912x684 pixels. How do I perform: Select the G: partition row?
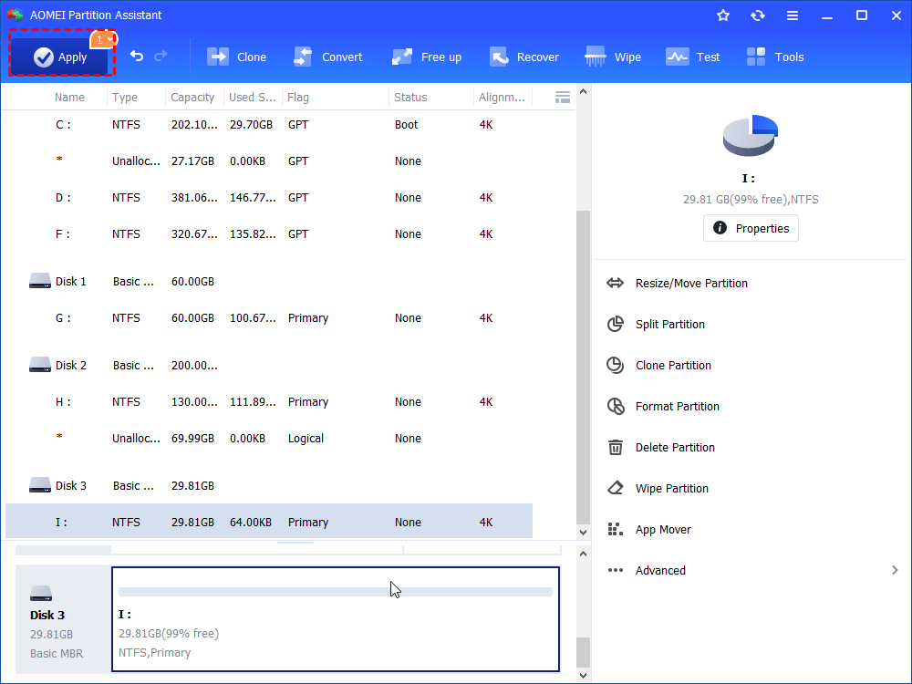pos(269,318)
